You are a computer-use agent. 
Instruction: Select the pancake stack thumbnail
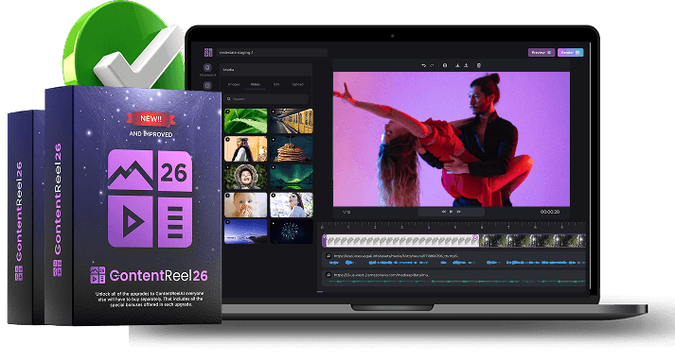coord(292,148)
